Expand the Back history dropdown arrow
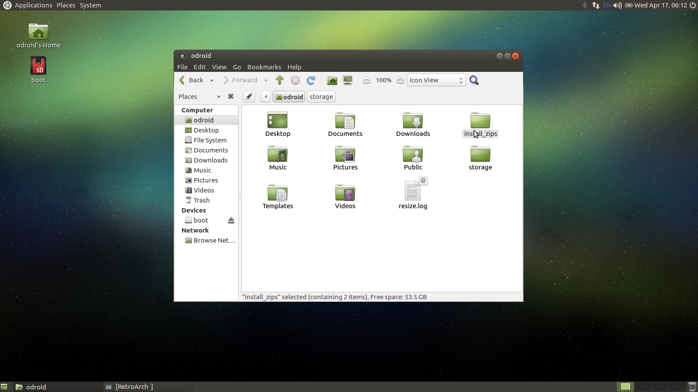This screenshot has height=392, width=698. [212, 81]
